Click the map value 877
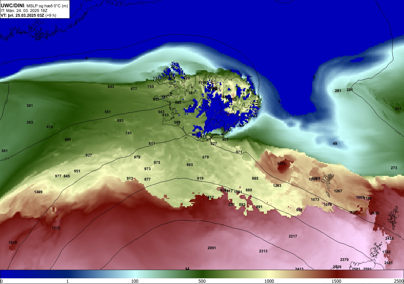 (147, 179)
